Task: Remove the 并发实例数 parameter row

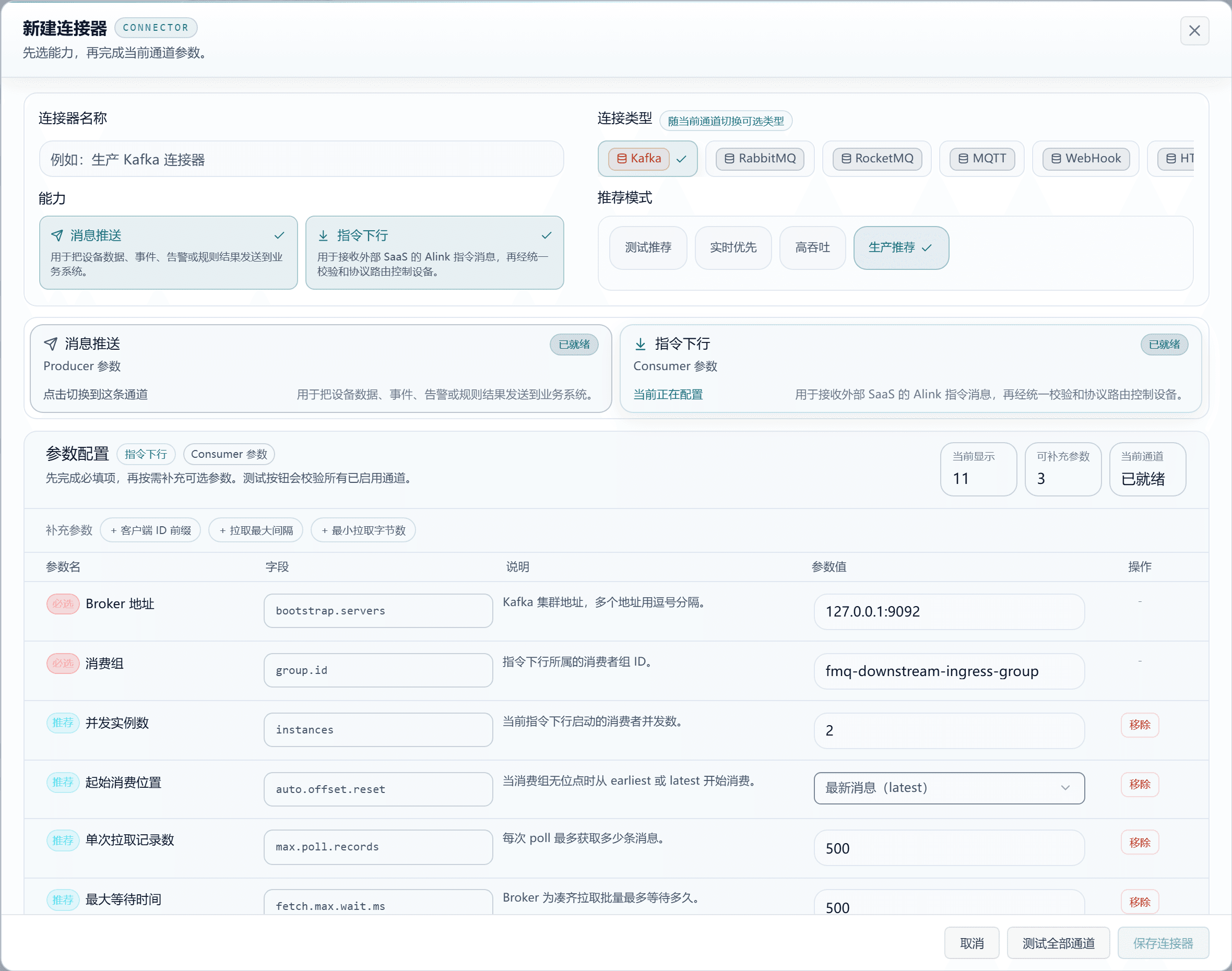Action: [x=1139, y=725]
